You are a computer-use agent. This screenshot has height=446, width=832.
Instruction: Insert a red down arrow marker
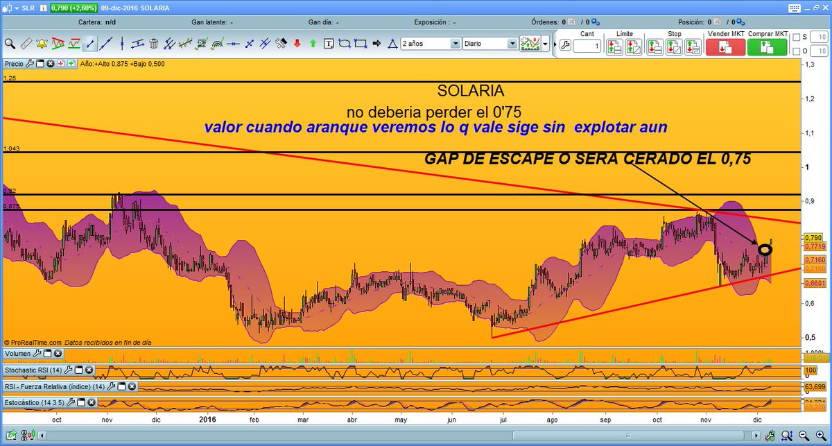point(297,43)
